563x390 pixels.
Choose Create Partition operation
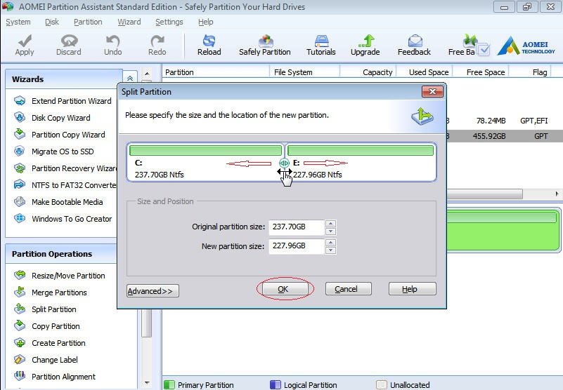click(50, 343)
